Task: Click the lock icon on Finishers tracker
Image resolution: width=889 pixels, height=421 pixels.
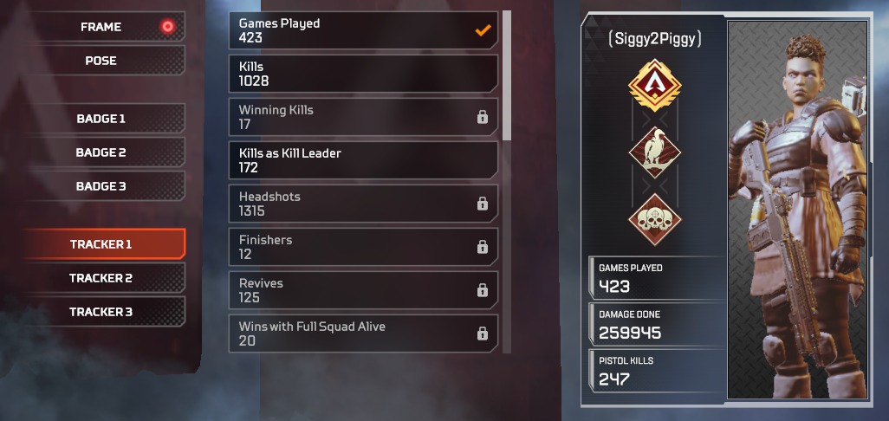Action: click(x=483, y=247)
